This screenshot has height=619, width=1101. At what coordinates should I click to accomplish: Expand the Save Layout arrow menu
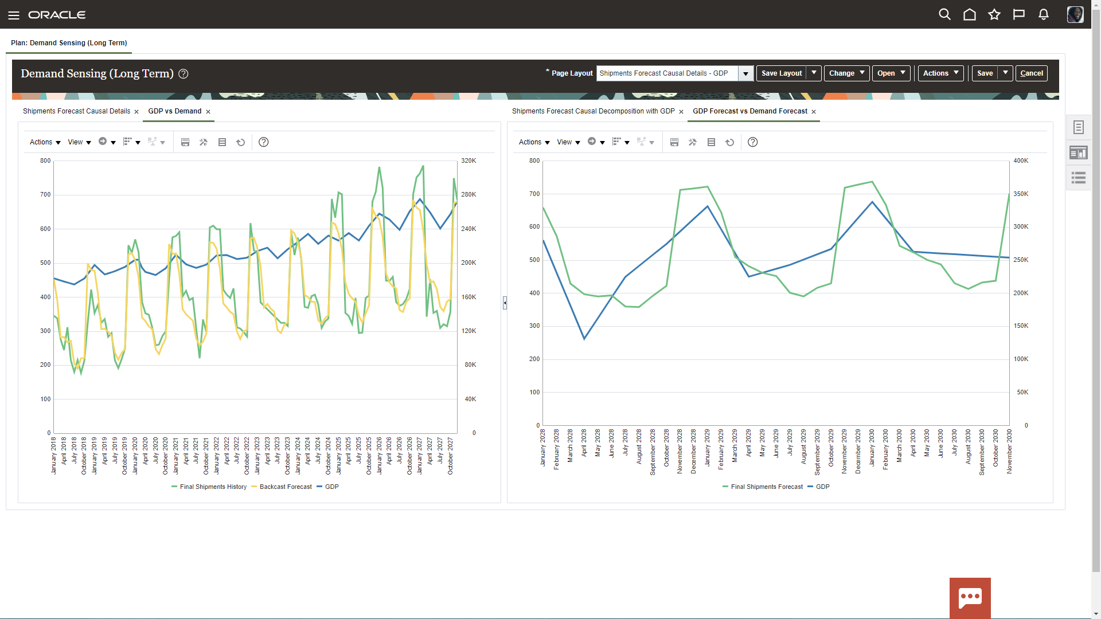point(814,73)
